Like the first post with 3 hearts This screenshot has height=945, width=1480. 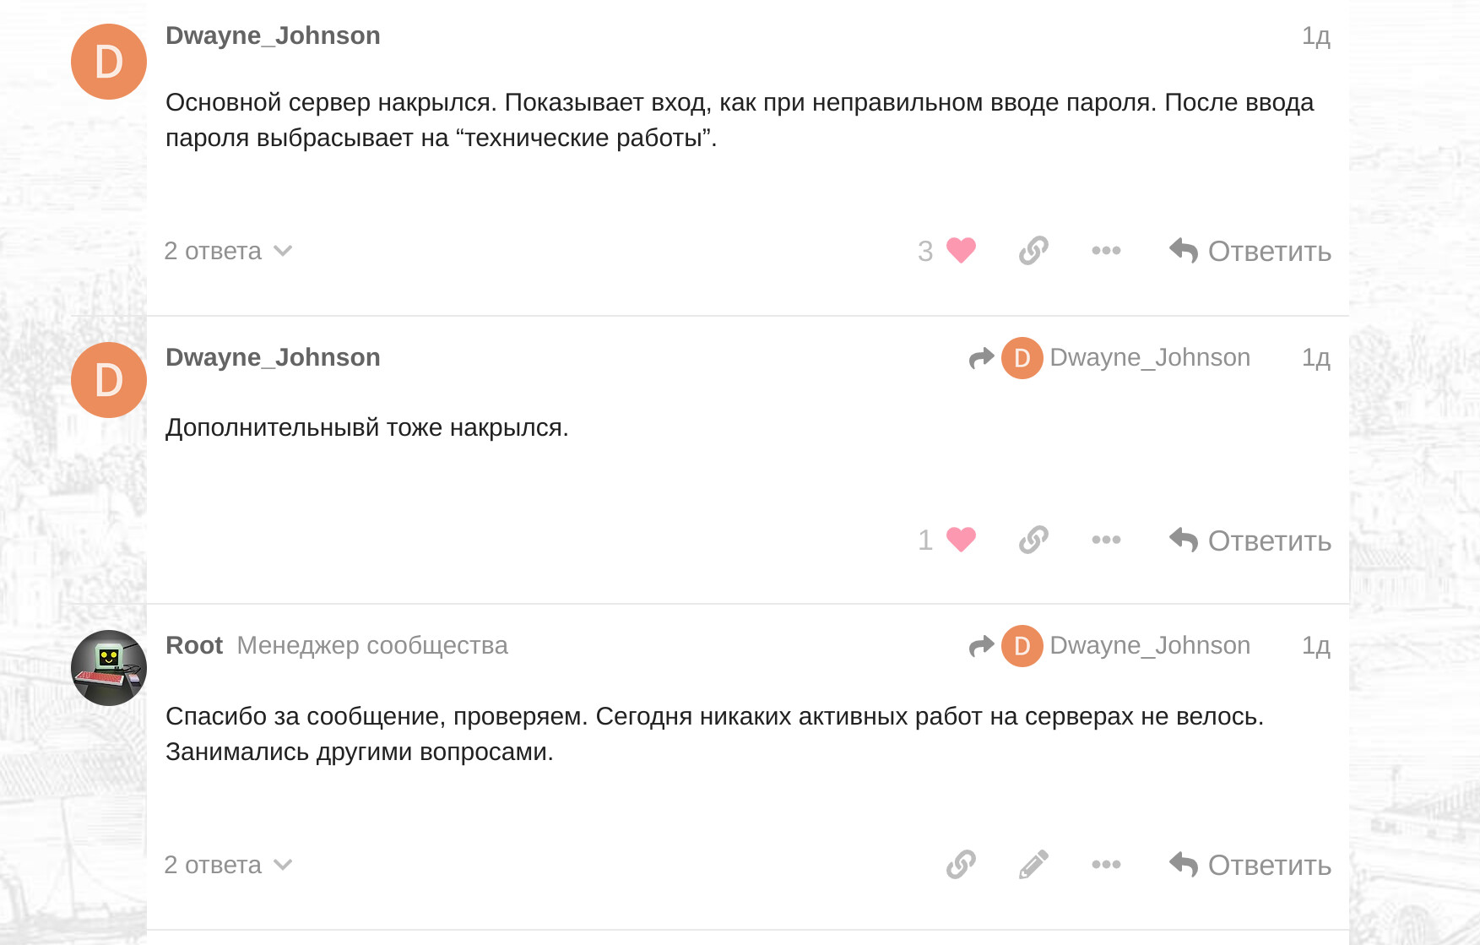pyautogui.click(x=961, y=251)
